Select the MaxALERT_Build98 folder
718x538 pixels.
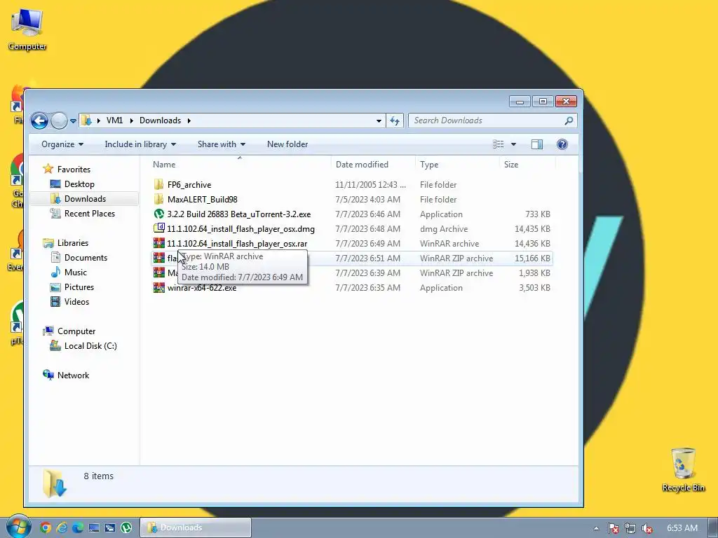coord(202,200)
